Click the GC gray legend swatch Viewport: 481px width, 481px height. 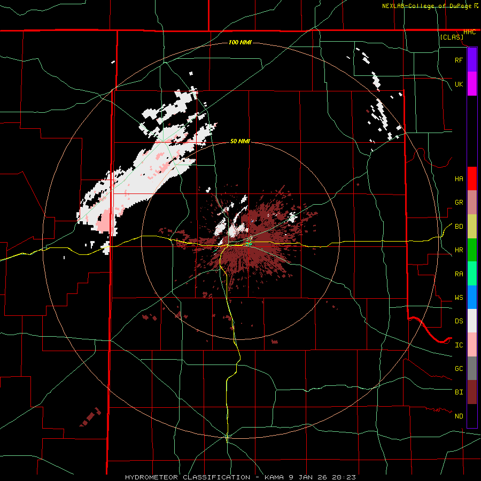click(472, 368)
